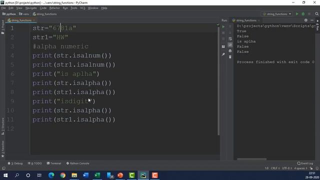Click the python breadcrumb in navigation bar
Viewport: 320px width, 180px height.
click(x=9, y=14)
